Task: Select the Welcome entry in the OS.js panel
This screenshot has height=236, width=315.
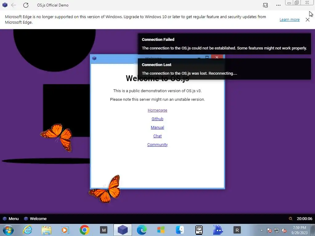Action: 35,219
